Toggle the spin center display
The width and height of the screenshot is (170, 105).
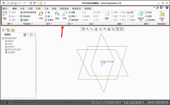coord(122,29)
